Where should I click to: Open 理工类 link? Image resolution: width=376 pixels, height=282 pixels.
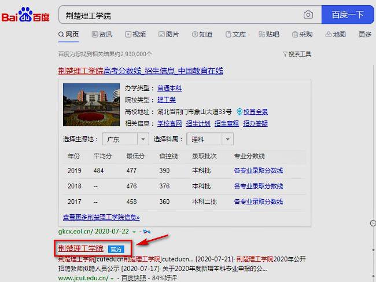coord(167,100)
